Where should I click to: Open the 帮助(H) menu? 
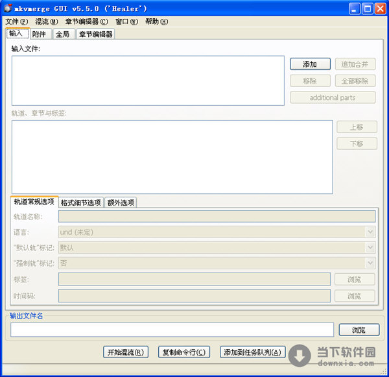[156, 22]
